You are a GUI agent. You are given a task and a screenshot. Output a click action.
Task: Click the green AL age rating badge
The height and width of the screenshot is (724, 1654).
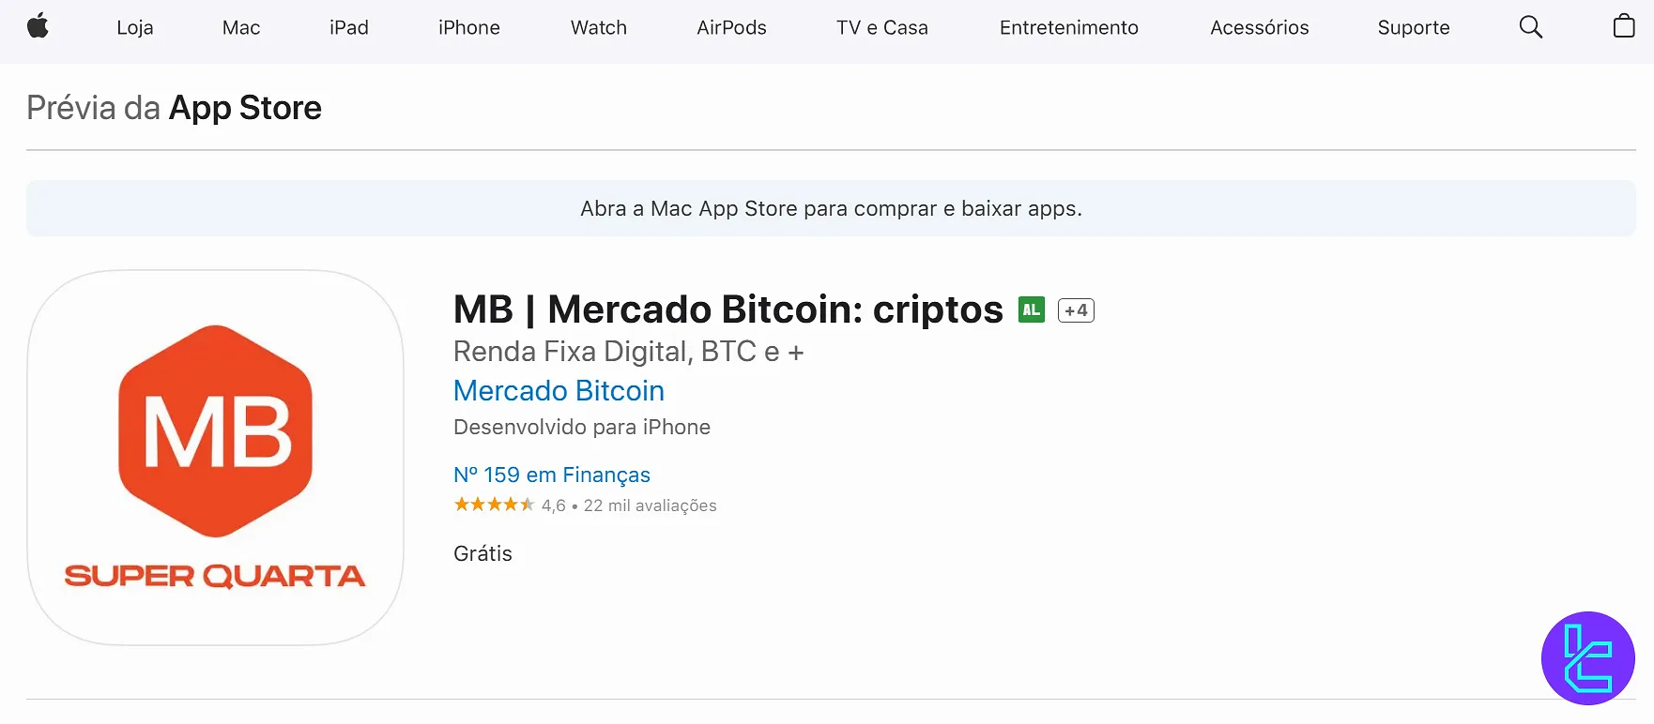click(x=1031, y=309)
